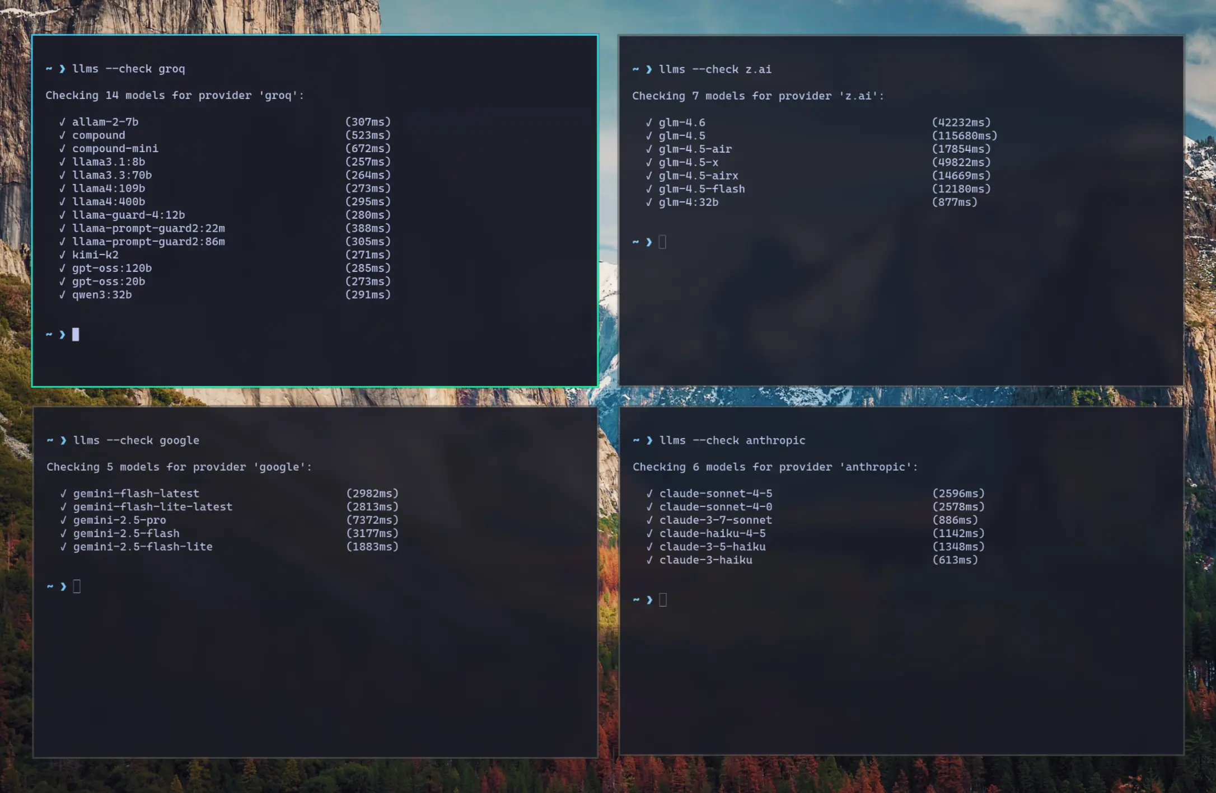Click the latency value 613ms beside claude-3-haiku

[x=955, y=560]
